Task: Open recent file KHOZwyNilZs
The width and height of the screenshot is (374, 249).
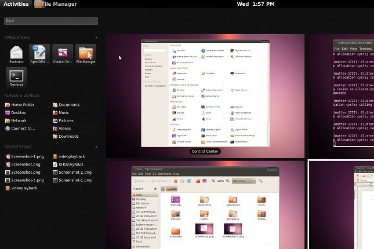Action: tap(71, 164)
